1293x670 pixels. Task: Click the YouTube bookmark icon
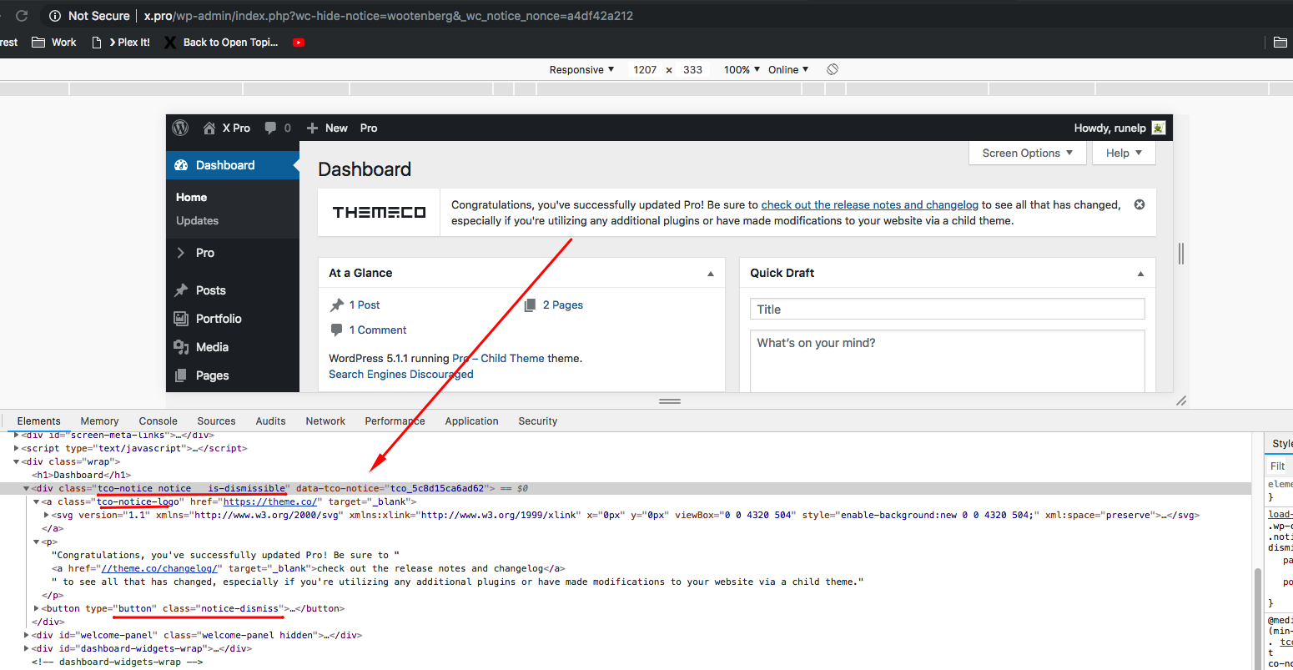click(299, 43)
